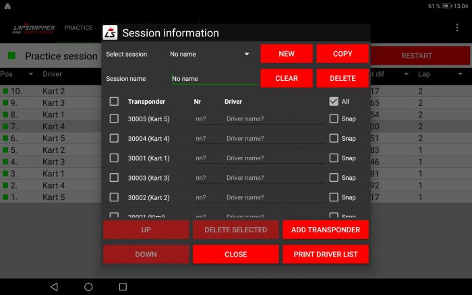Select position 10. Kart 2 row
Viewport: 472px width, 295px height.
click(x=51, y=91)
